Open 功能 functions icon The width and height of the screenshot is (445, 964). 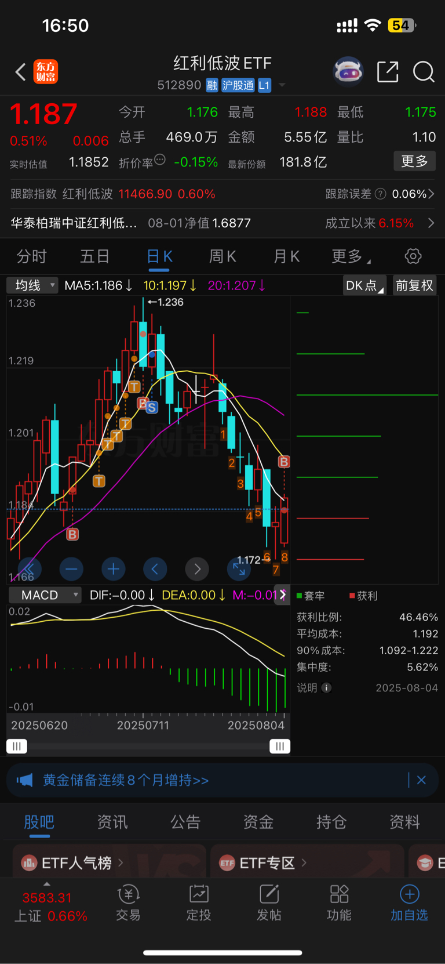(339, 894)
